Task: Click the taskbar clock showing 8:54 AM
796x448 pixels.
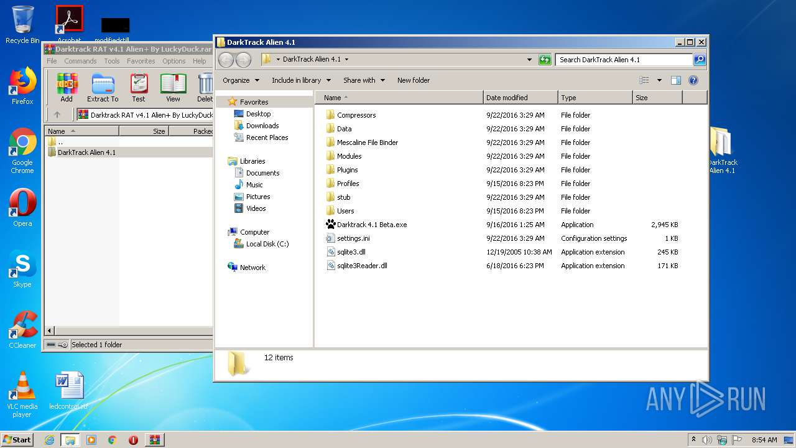Action: point(764,440)
